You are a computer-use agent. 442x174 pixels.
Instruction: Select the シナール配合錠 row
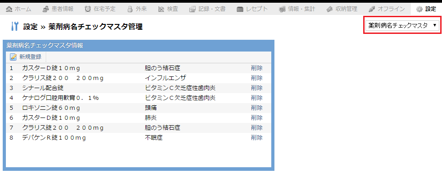click(x=139, y=88)
